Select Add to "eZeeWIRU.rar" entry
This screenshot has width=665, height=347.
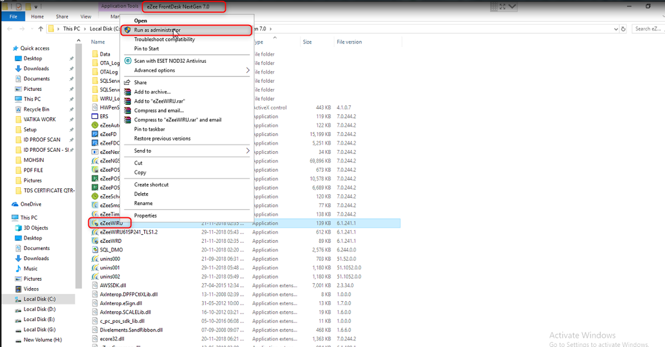click(x=187, y=101)
